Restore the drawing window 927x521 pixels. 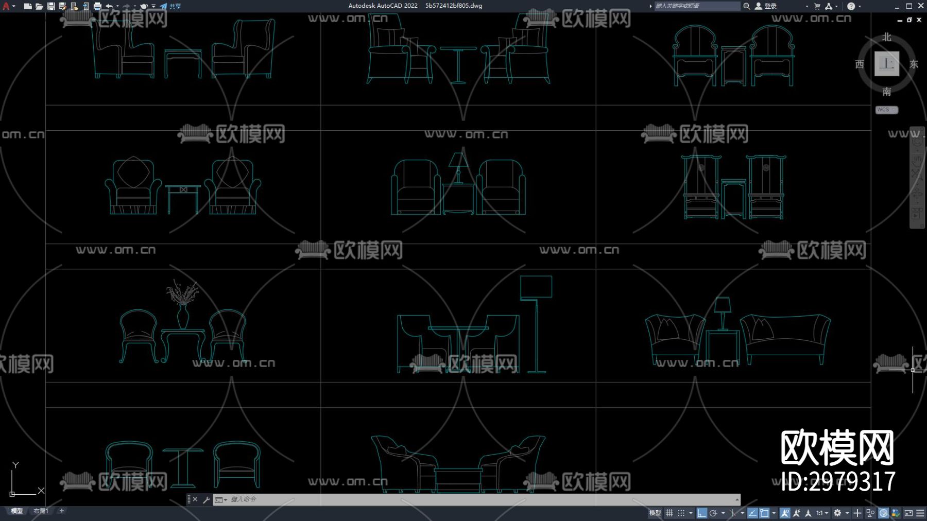pyautogui.click(x=909, y=20)
